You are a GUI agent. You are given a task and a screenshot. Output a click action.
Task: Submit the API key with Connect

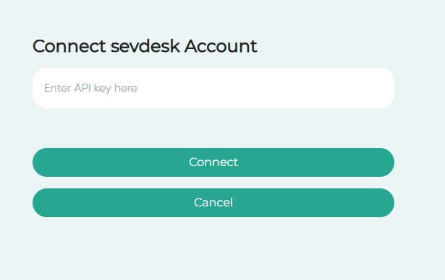[x=213, y=162]
